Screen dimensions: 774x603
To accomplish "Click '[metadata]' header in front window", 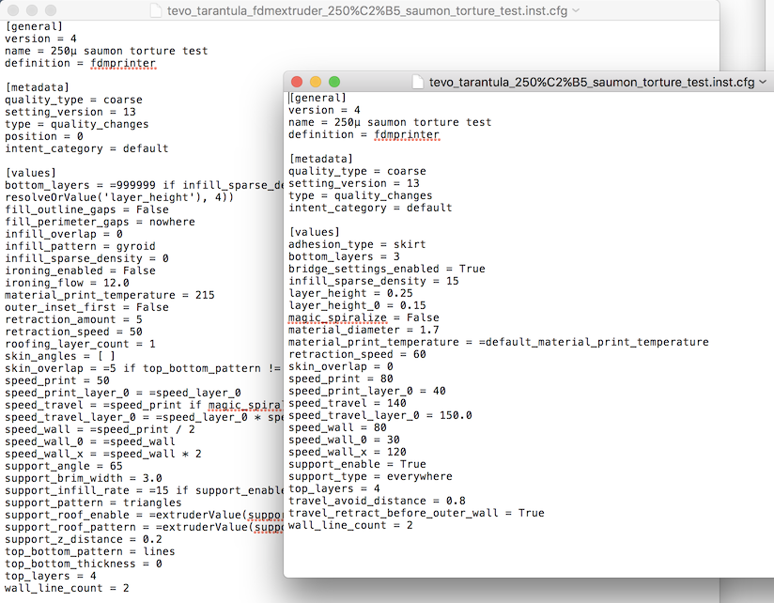I will (x=321, y=159).
